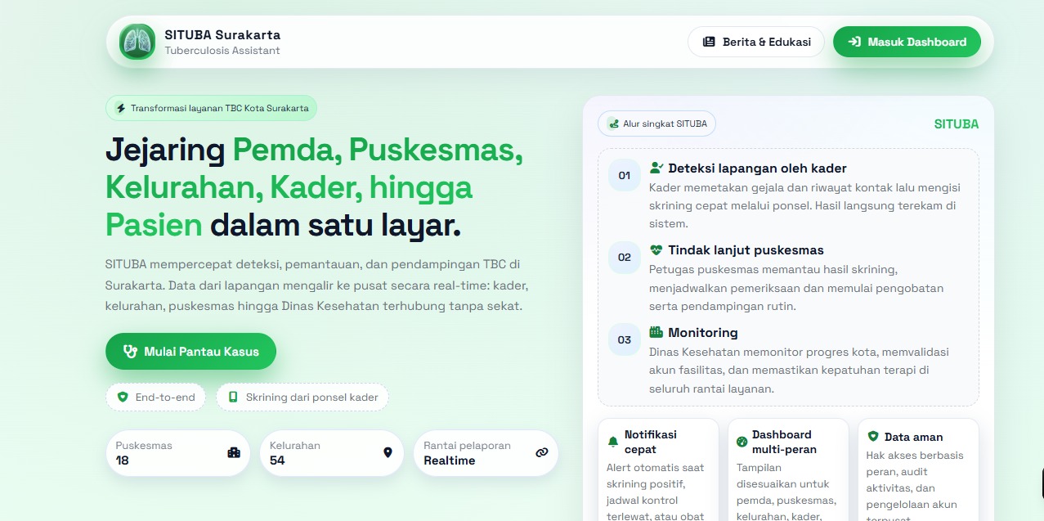Click the lightning bolt icon in Transformasi badge

(121, 108)
